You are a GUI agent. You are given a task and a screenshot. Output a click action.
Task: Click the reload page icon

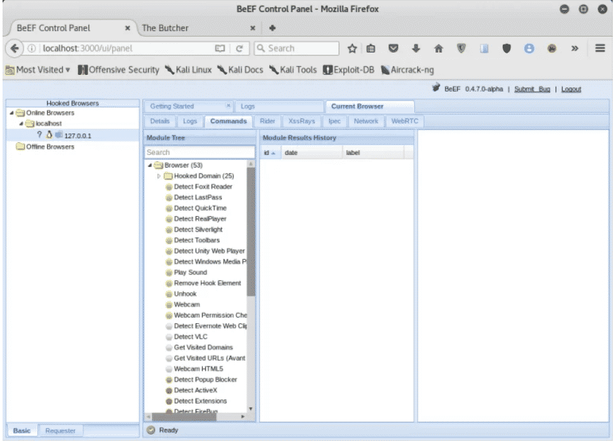tap(240, 48)
